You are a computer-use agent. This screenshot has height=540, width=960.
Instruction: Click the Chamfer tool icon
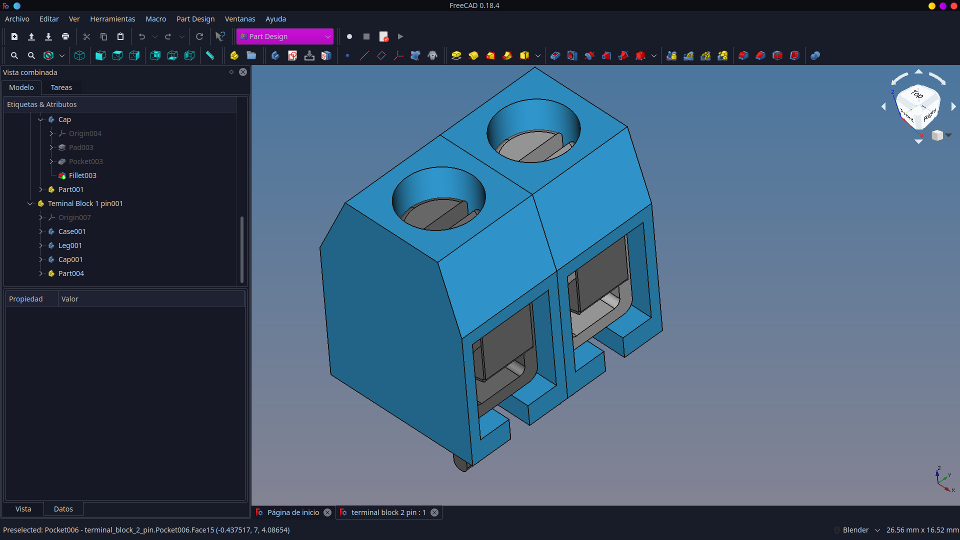pyautogui.click(x=760, y=55)
